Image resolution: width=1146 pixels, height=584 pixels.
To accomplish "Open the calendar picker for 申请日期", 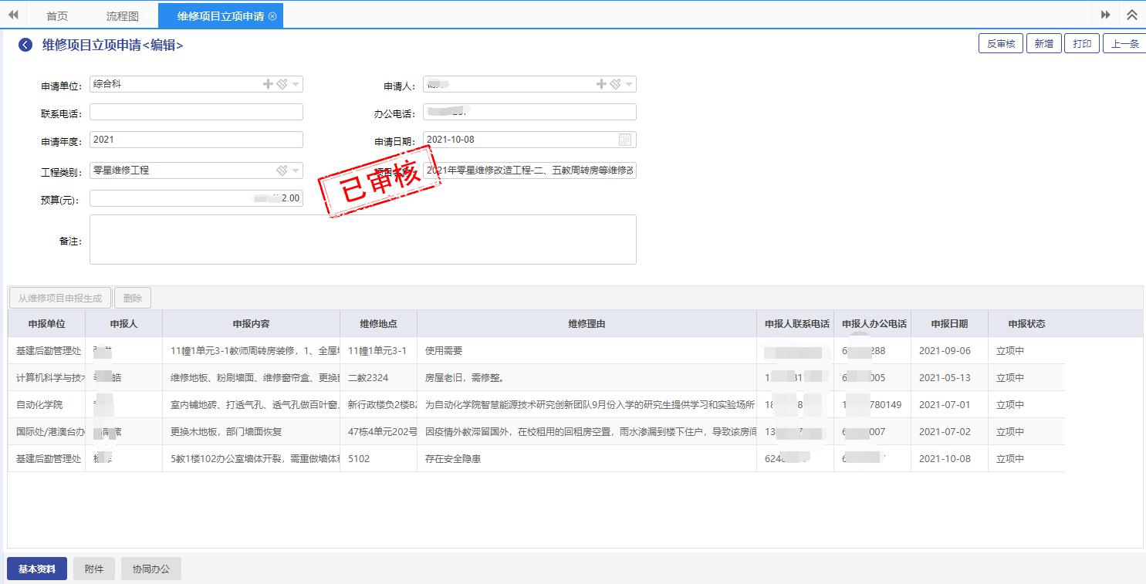I will [x=625, y=140].
